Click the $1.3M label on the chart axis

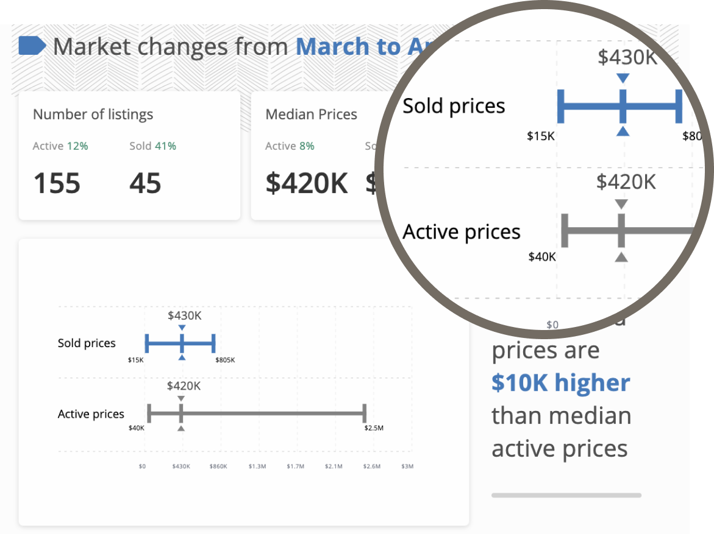[x=257, y=467]
